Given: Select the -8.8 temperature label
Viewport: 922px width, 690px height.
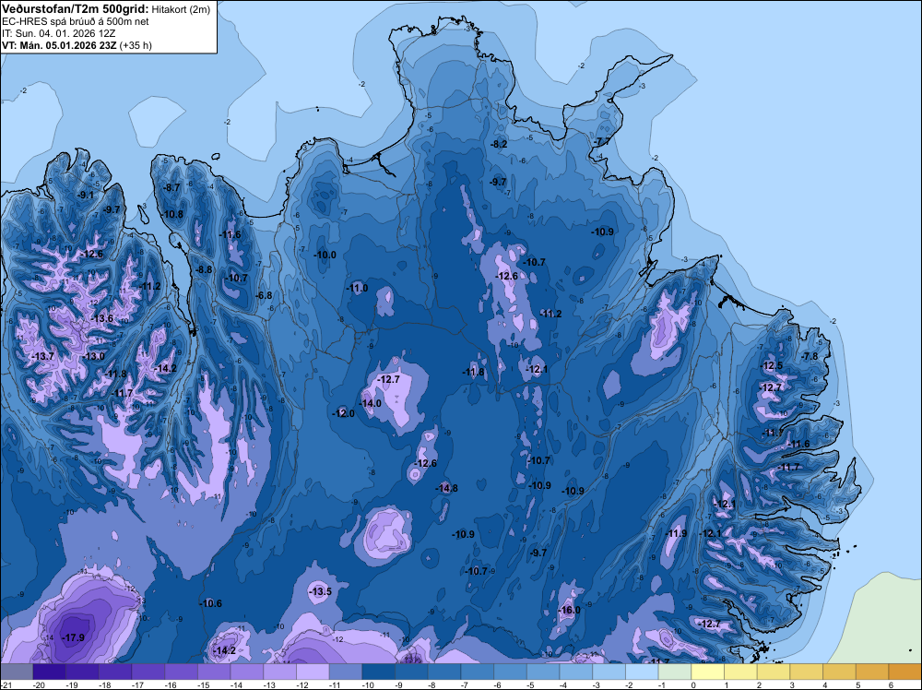Looking at the screenshot, I should tap(204, 269).
